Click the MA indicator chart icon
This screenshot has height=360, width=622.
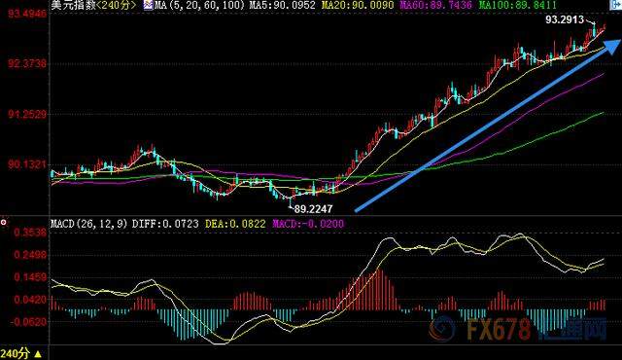(149, 5)
